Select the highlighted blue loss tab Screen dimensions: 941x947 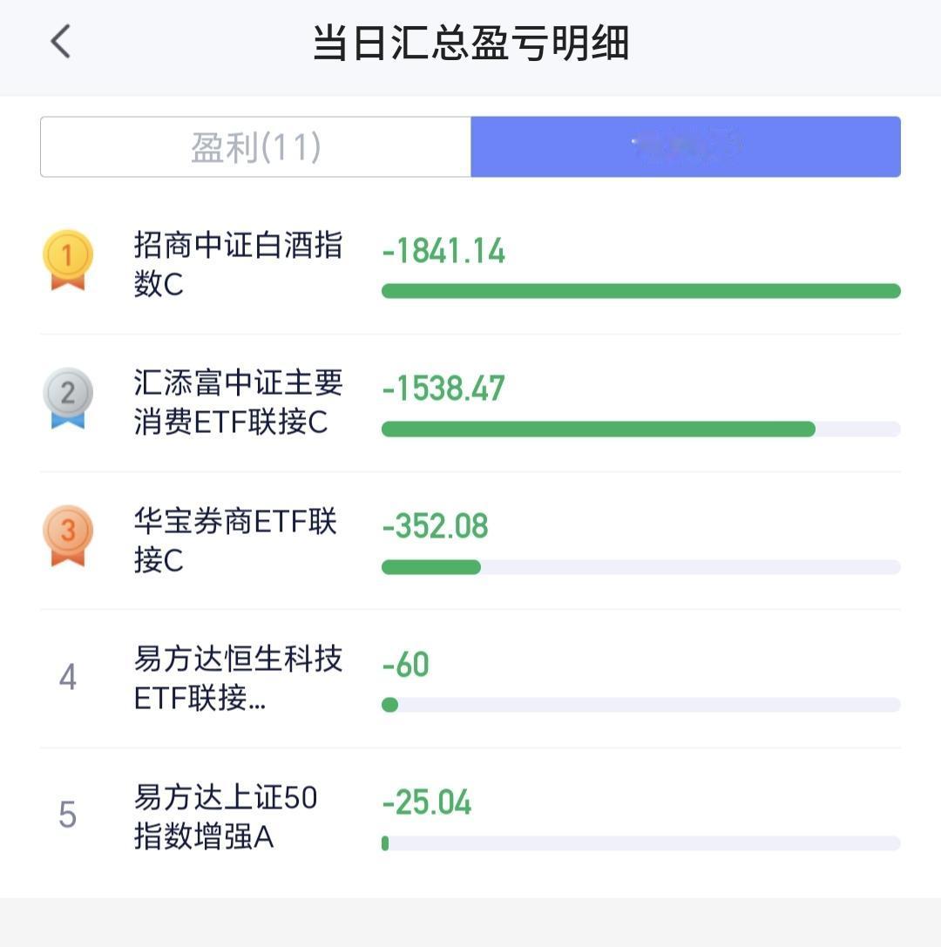pyautogui.click(x=686, y=146)
